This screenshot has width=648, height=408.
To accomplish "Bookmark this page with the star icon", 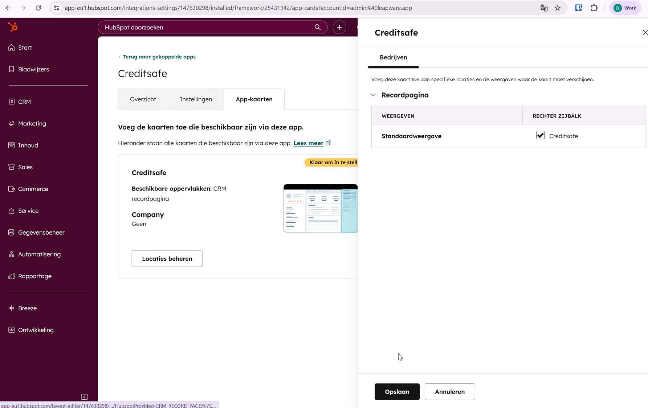I will pos(558,8).
